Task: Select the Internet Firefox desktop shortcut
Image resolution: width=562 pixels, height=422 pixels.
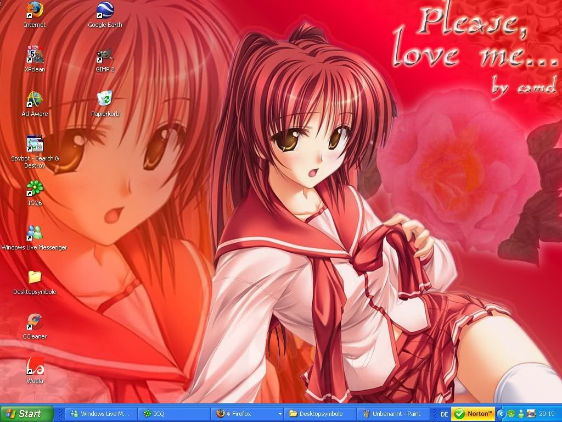Action: tap(35, 15)
